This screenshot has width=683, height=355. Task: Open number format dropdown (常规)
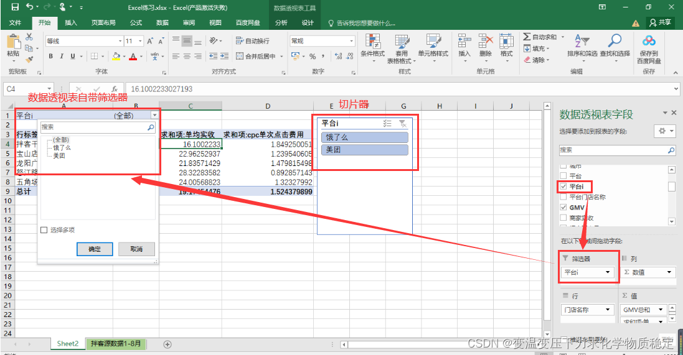tap(352, 41)
